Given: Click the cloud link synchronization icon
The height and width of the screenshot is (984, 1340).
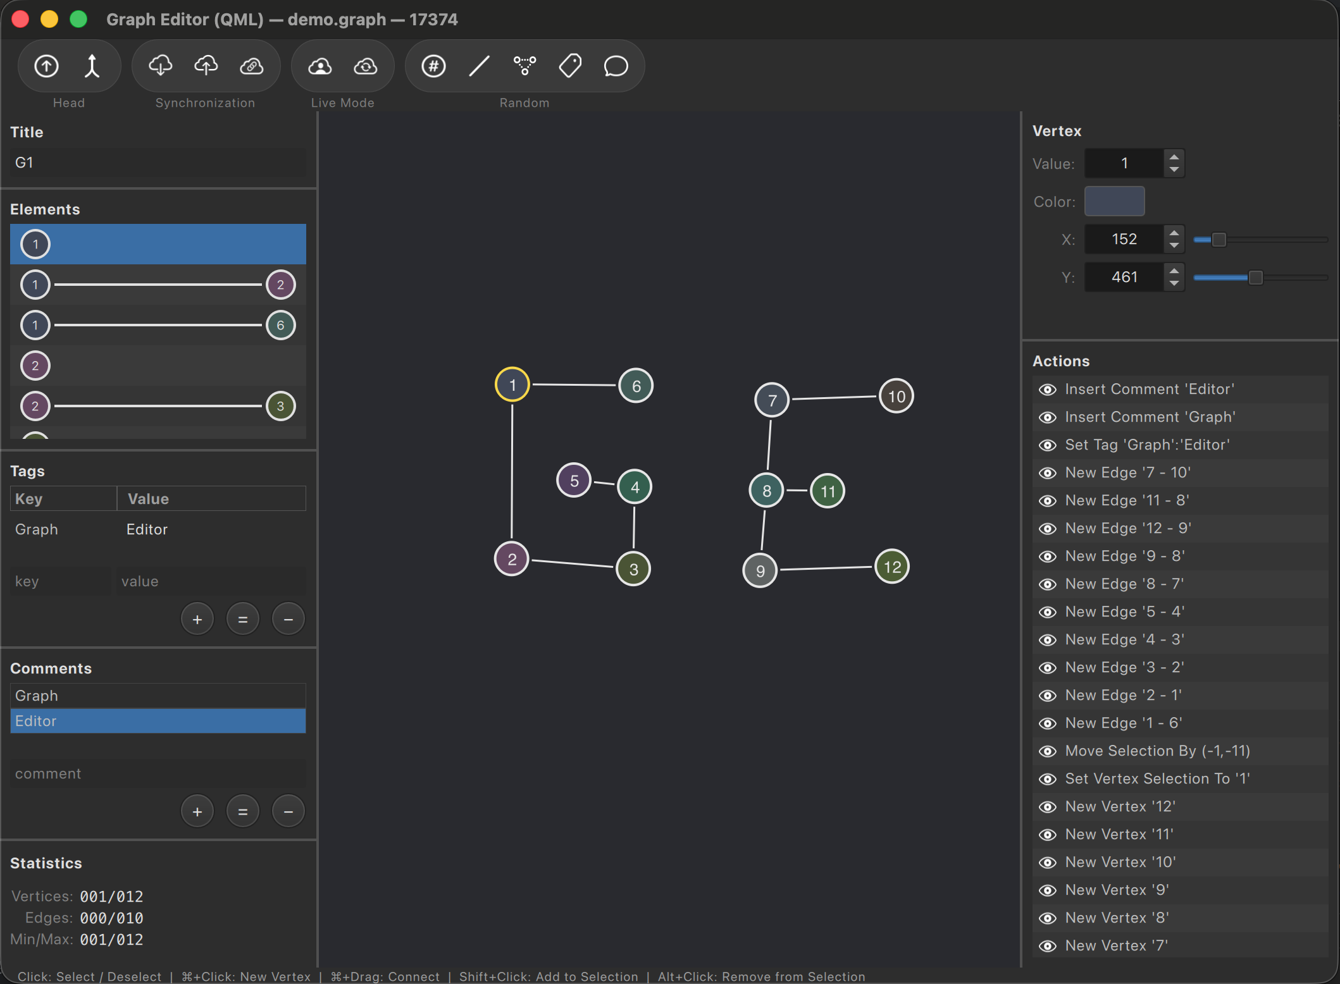Looking at the screenshot, I should click(x=252, y=66).
